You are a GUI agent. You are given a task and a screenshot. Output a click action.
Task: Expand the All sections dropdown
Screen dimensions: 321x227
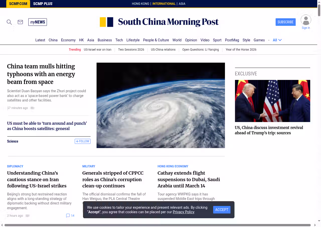coord(277,40)
